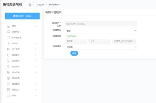Click the green ICMP loss link
Image resolution: width=156 pixels, height=103 pixels.
tap(71, 36)
